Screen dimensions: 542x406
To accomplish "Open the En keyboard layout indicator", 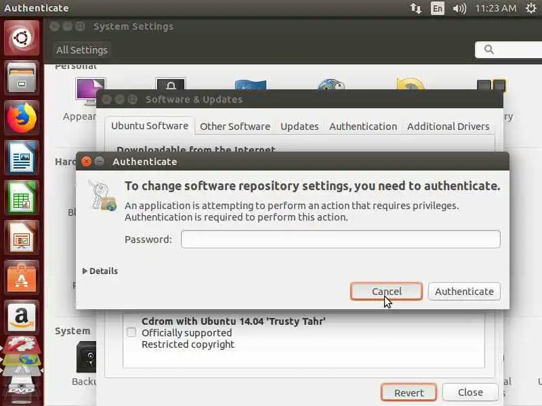I will pos(437,8).
